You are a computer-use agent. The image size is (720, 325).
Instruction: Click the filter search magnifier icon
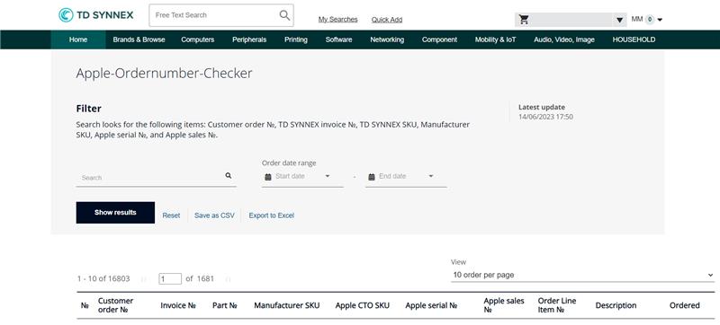(229, 175)
